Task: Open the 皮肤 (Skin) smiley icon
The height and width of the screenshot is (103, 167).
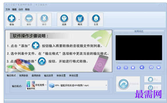Action: (x=64, y=18)
